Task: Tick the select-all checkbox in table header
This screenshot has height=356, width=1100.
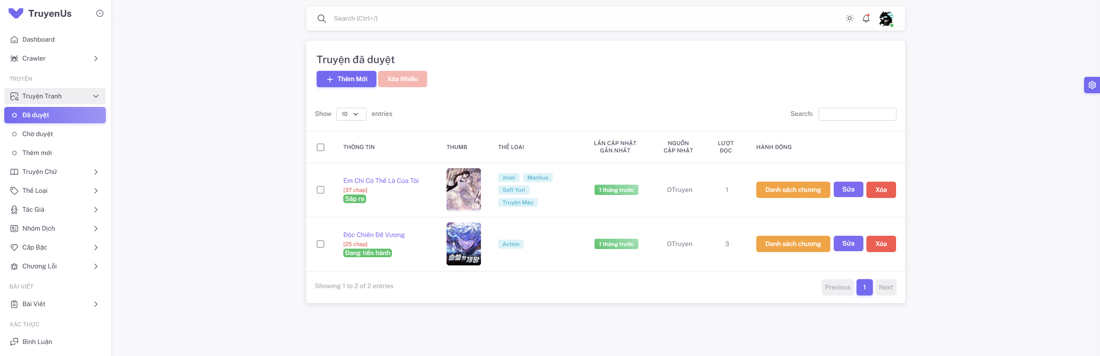Action: [x=320, y=147]
